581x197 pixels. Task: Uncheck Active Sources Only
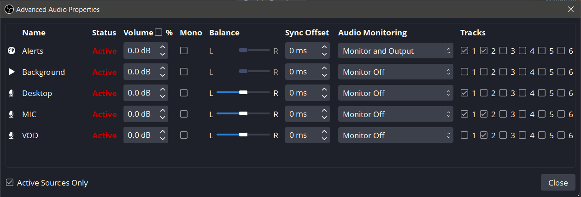[10, 183]
